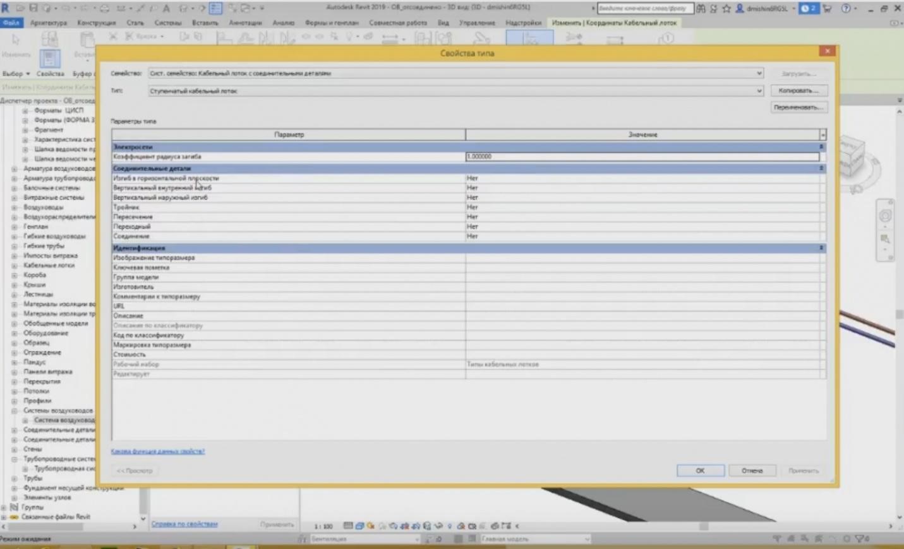Switch to the Архитектура ribbon tab
The height and width of the screenshot is (549, 904).
click(x=49, y=23)
